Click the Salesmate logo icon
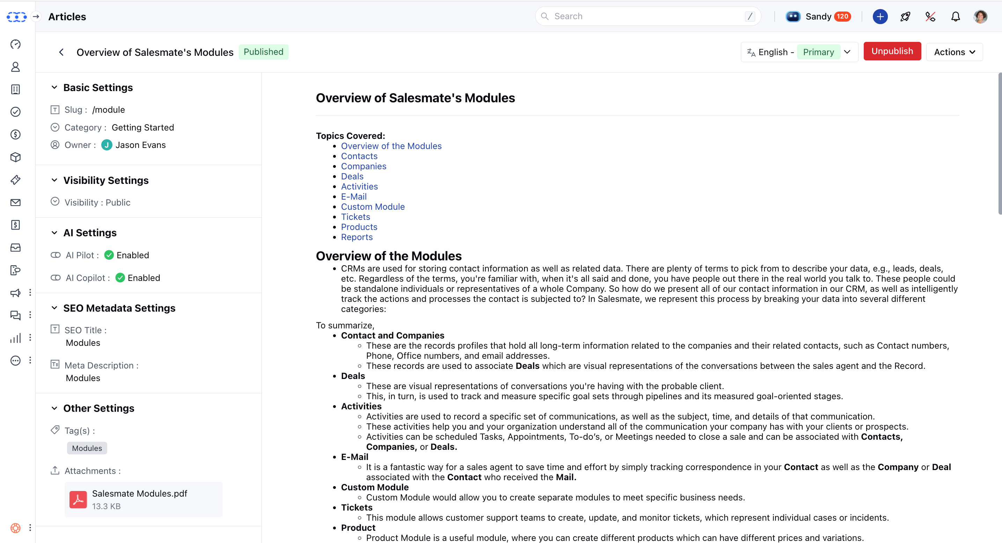This screenshot has width=1002, height=543. (x=16, y=17)
